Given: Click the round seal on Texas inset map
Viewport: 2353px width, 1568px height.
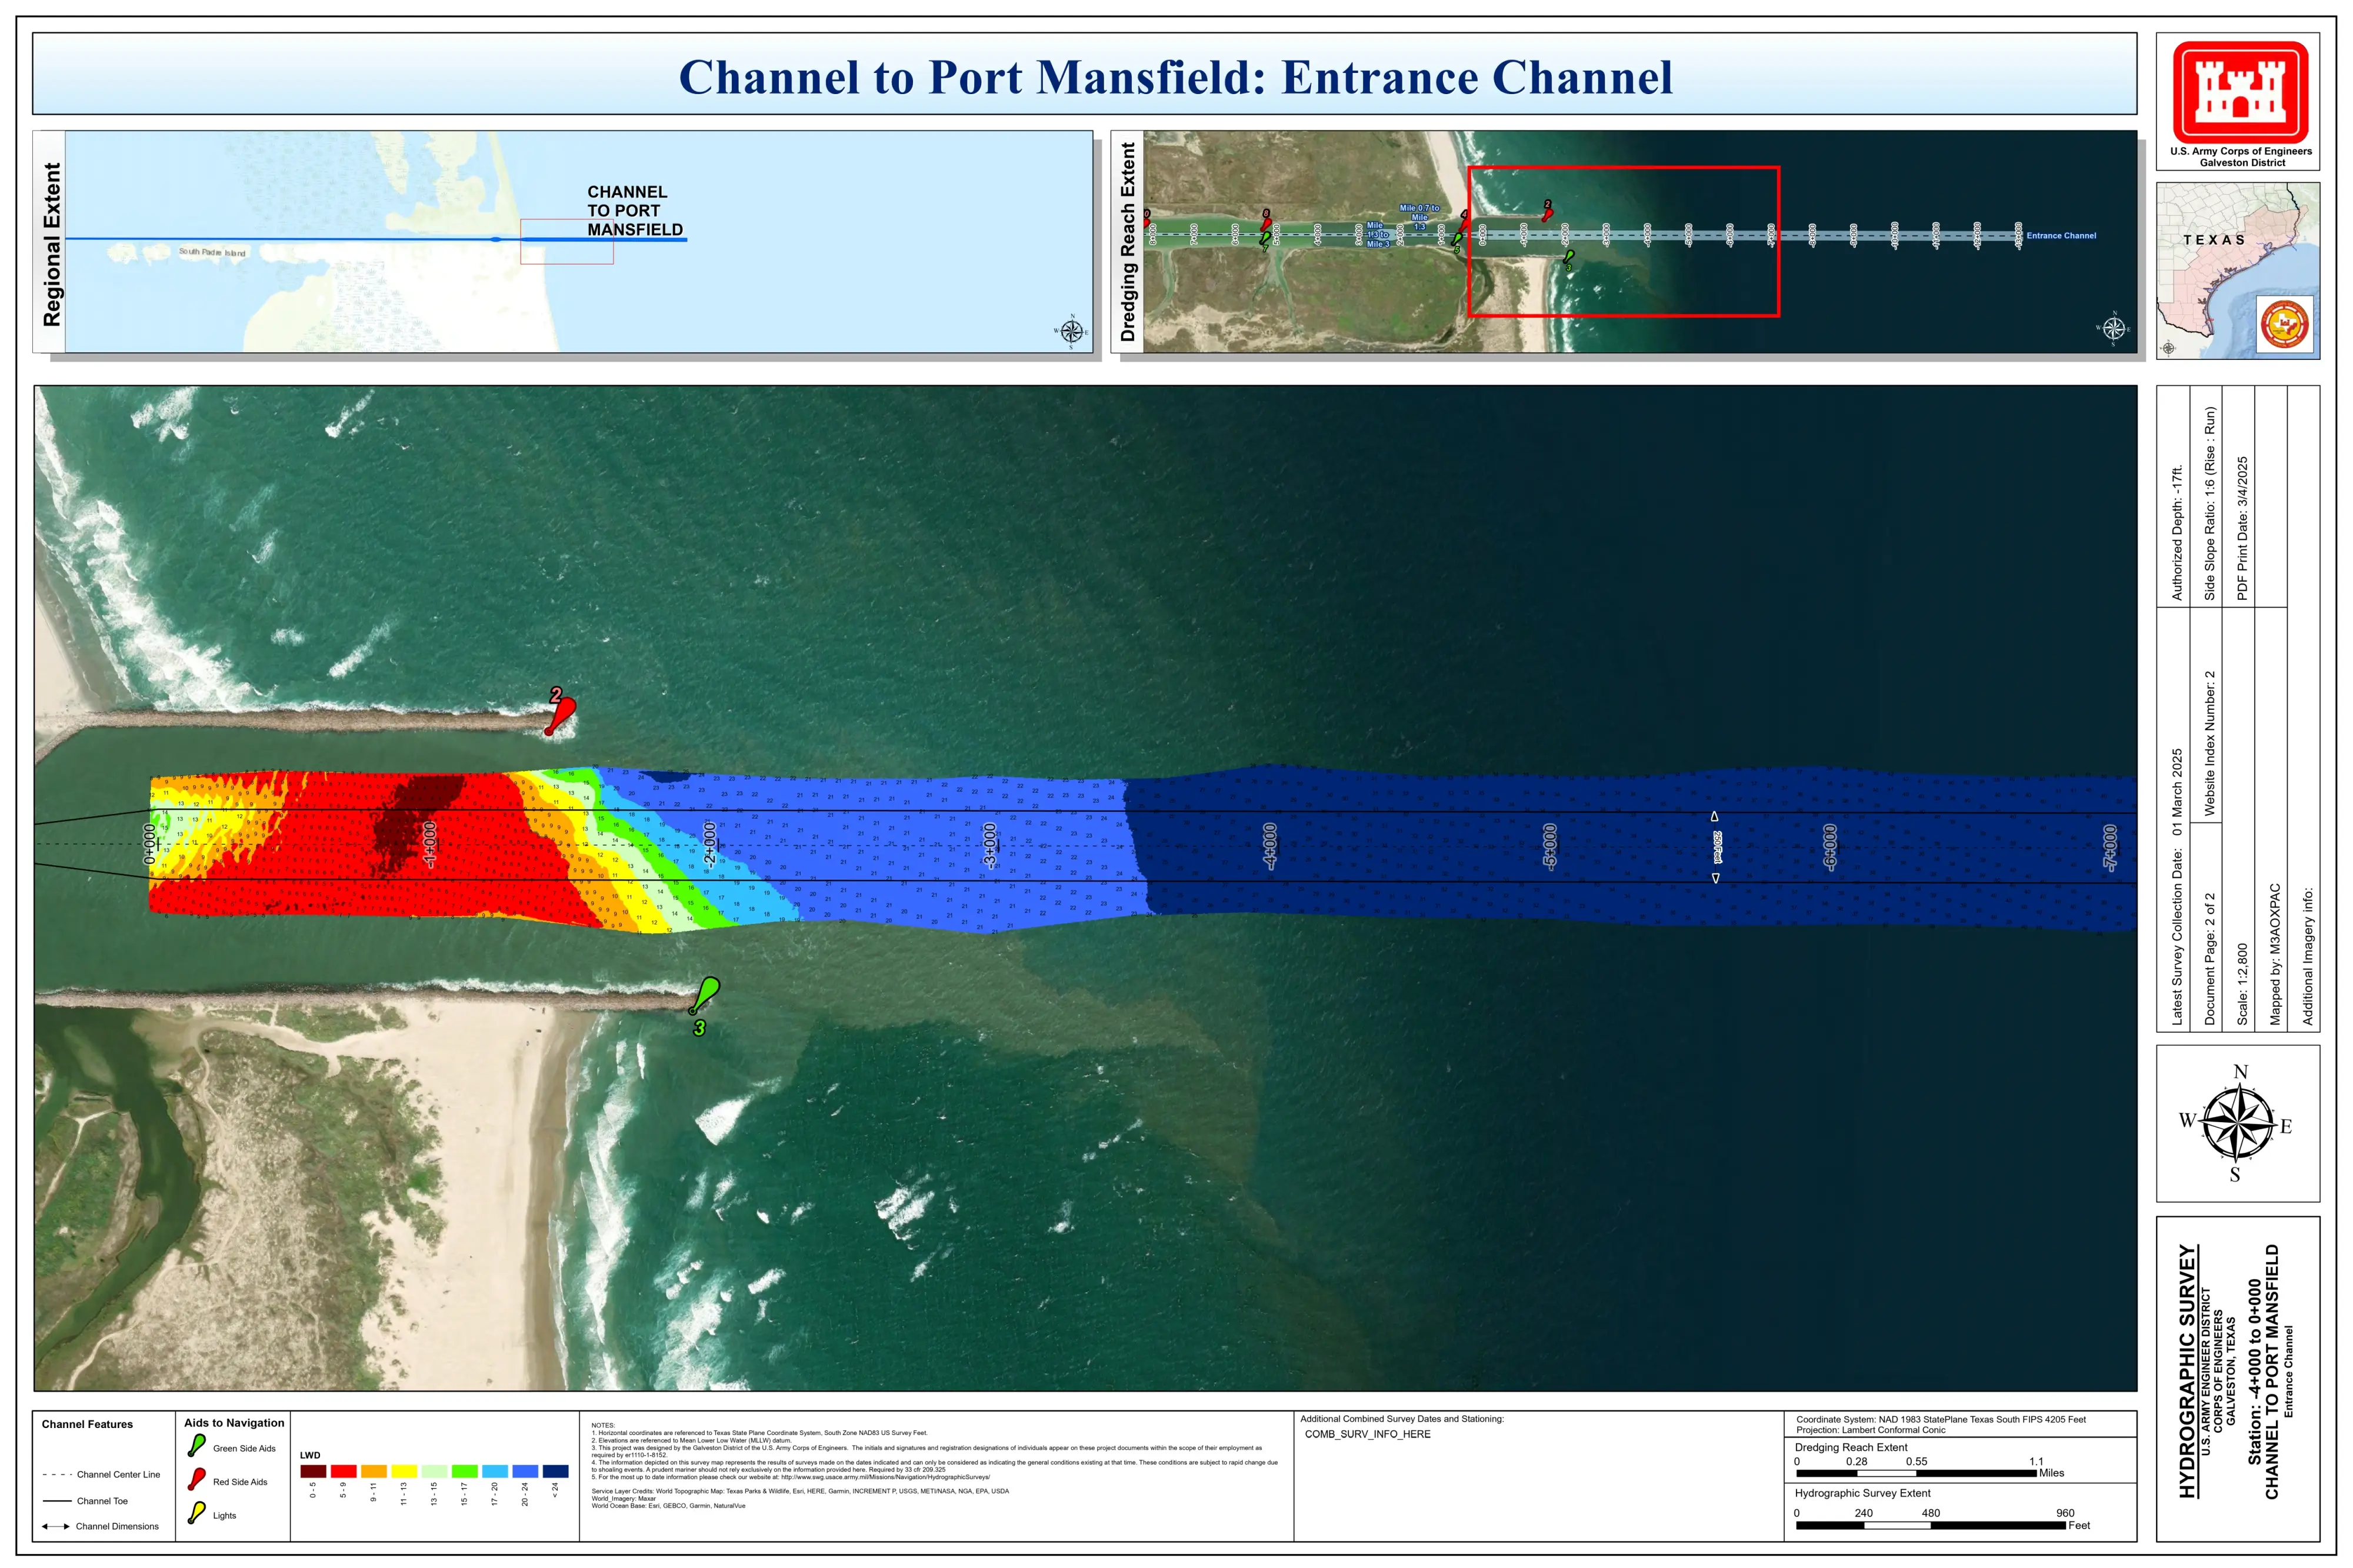Looking at the screenshot, I should 2284,324.
